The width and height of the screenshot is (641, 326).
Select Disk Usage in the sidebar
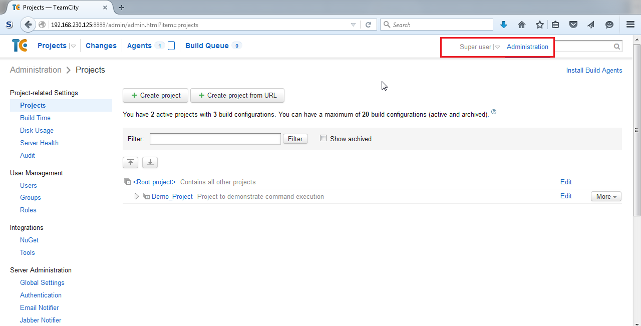click(37, 130)
